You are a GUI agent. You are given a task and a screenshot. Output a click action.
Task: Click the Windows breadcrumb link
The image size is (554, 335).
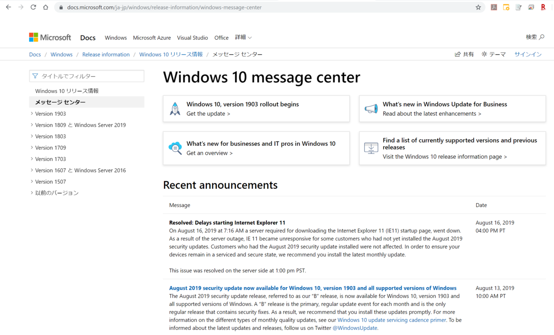tap(61, 54)
